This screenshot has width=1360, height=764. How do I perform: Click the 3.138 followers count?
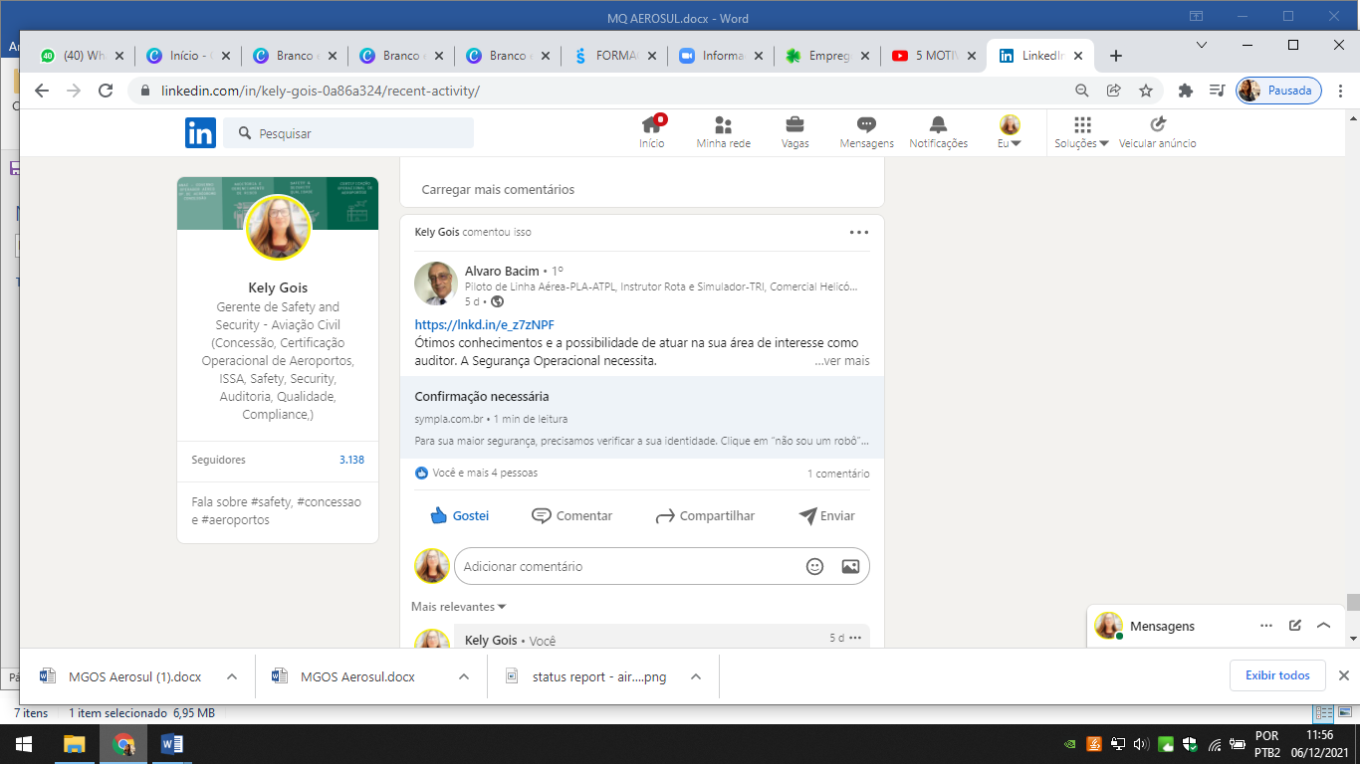351,460
